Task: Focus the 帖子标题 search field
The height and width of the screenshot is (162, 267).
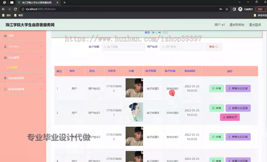Action: (x=123, y=47)
